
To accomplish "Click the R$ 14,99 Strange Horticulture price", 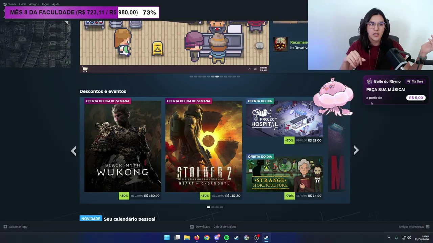I will click(x=315, y=196).
